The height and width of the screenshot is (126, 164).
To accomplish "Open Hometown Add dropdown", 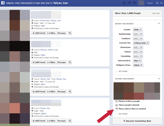I will (x=138, y=47).
